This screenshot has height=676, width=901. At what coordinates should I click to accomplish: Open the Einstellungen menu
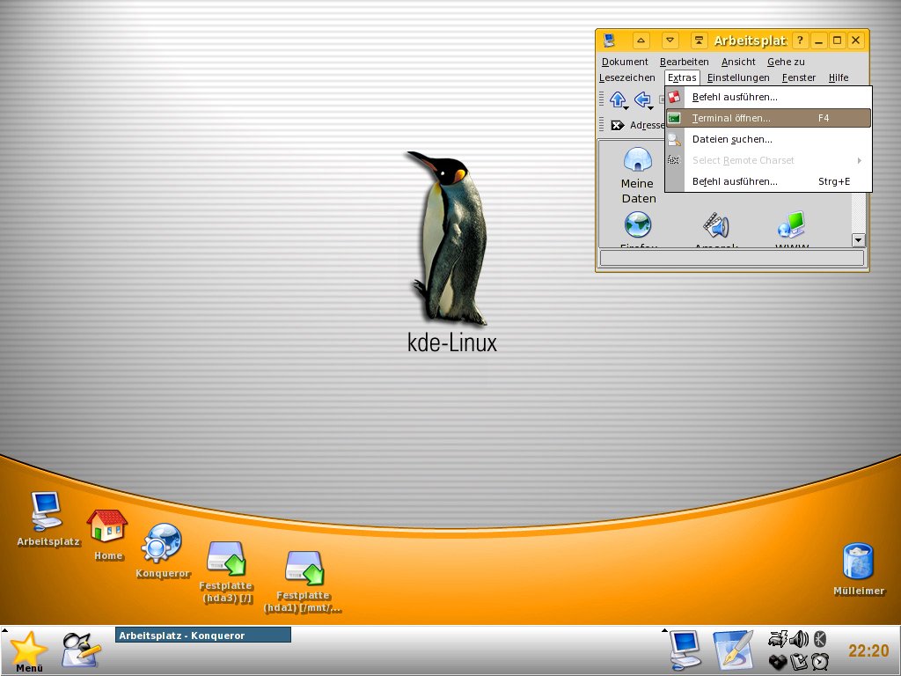pyautogui.click(x=738, y=77)
